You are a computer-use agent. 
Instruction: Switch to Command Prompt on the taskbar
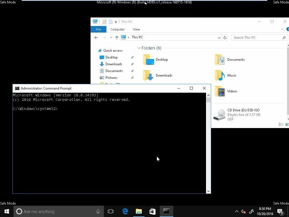(x=166, y=211)
